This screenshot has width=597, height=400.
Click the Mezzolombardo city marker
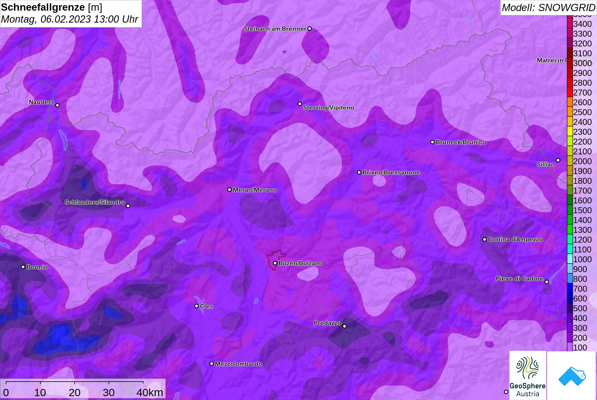pyautogui.click(x=212, y=364)
